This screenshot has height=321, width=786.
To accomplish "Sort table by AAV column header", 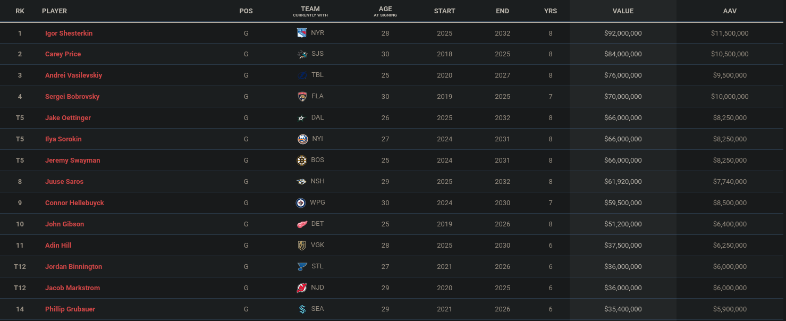I will point(730,11).
